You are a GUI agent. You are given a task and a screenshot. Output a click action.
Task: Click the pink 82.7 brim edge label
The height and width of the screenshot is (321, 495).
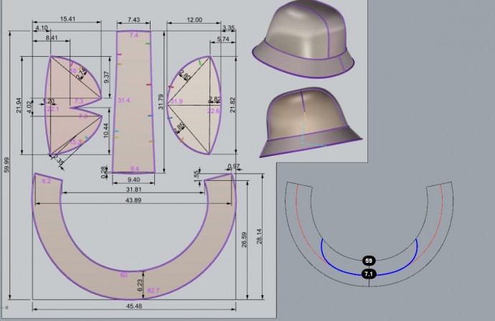click(153, 291)
